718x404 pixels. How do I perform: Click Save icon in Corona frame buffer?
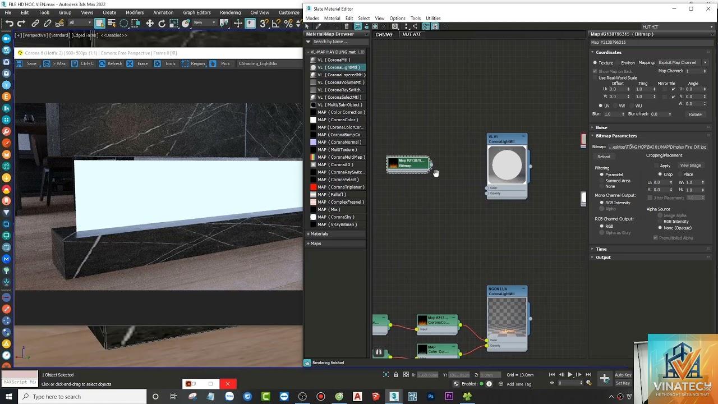click(x=19, y=63)
